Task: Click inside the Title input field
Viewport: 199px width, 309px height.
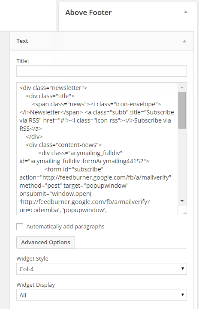Action: click(x=102, y=71)
